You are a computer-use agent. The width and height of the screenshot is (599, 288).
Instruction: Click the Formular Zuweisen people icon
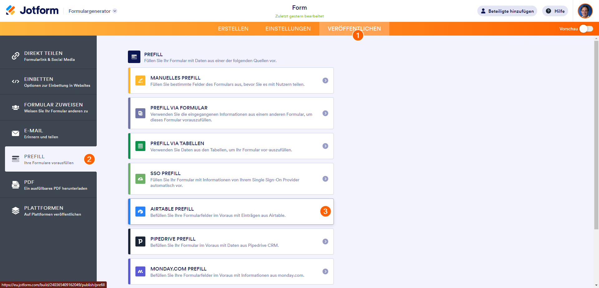(16, 107)
